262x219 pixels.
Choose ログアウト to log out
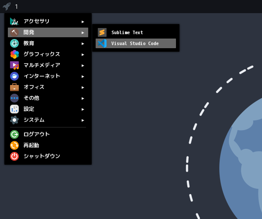point(48,134)
